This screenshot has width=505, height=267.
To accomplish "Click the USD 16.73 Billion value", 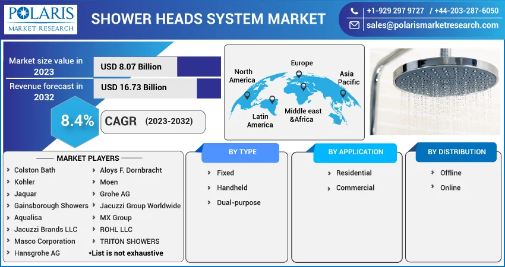I will pyautogui.click(x=134, y=87).
